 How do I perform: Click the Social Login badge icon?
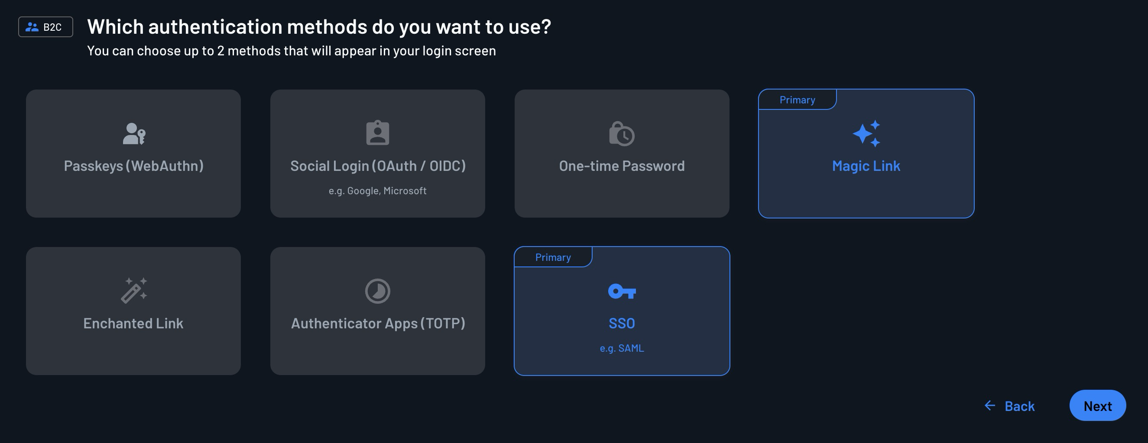377,133
